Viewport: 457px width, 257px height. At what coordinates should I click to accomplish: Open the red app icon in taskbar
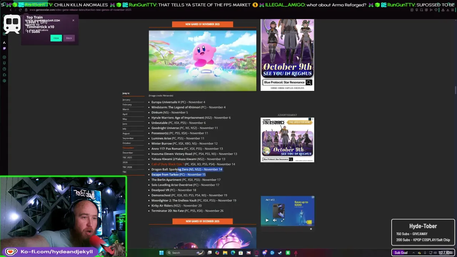[296, 253]
